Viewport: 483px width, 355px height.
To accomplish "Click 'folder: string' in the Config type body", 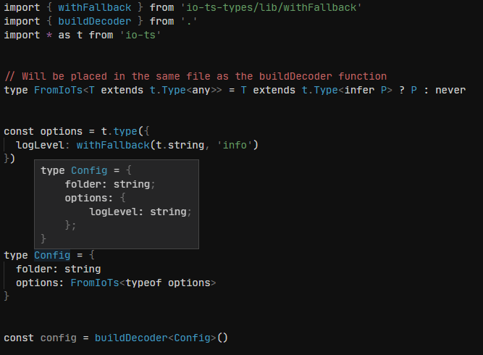I will click(x=58, y=269).
